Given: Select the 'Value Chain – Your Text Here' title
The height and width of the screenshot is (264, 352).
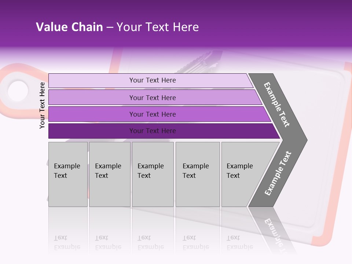Looking at the screenshot, I should (x=117, y=27).
